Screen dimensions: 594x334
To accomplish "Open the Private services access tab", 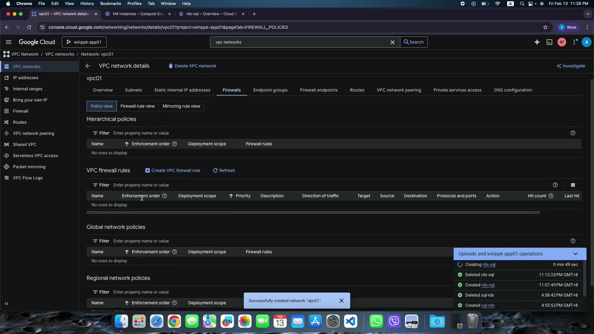I will tap(458, 90).
